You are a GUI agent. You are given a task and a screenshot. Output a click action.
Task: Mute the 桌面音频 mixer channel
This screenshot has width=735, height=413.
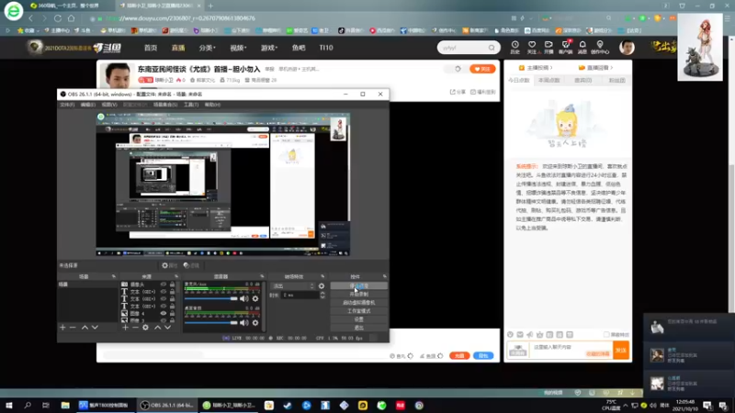244,323
